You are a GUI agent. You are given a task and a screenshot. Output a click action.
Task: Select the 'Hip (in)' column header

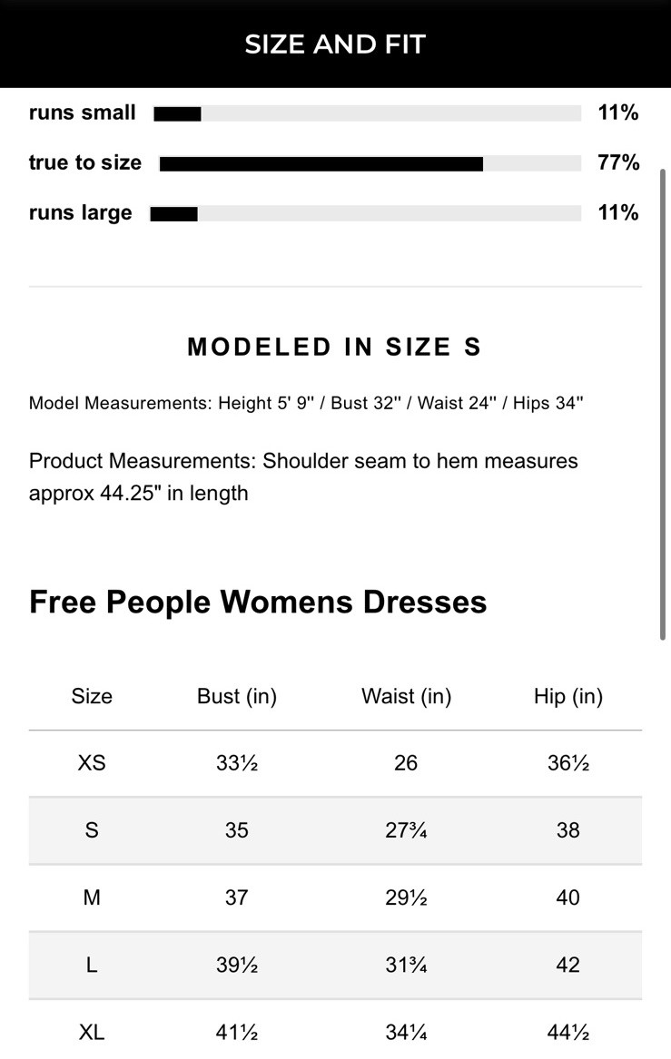pyautogui.click(x=568, y=696)
